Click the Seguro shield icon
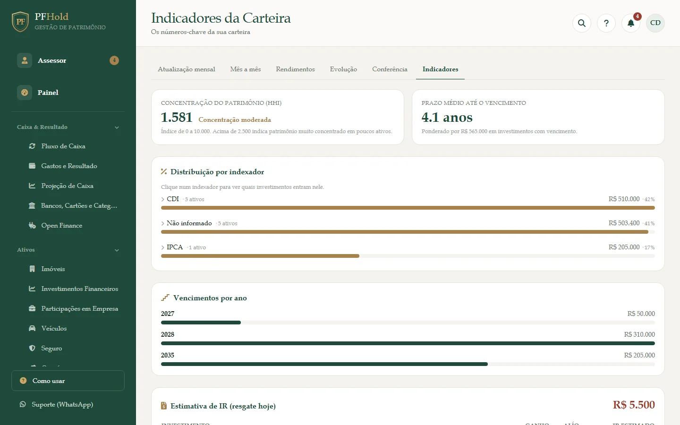This screenshot has width=680, height=425. 32,348
